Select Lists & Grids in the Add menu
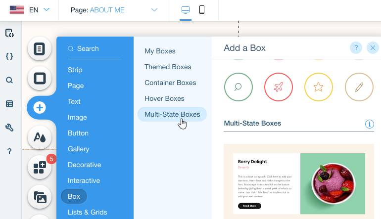The image size is (381, 219). [87, 212]
